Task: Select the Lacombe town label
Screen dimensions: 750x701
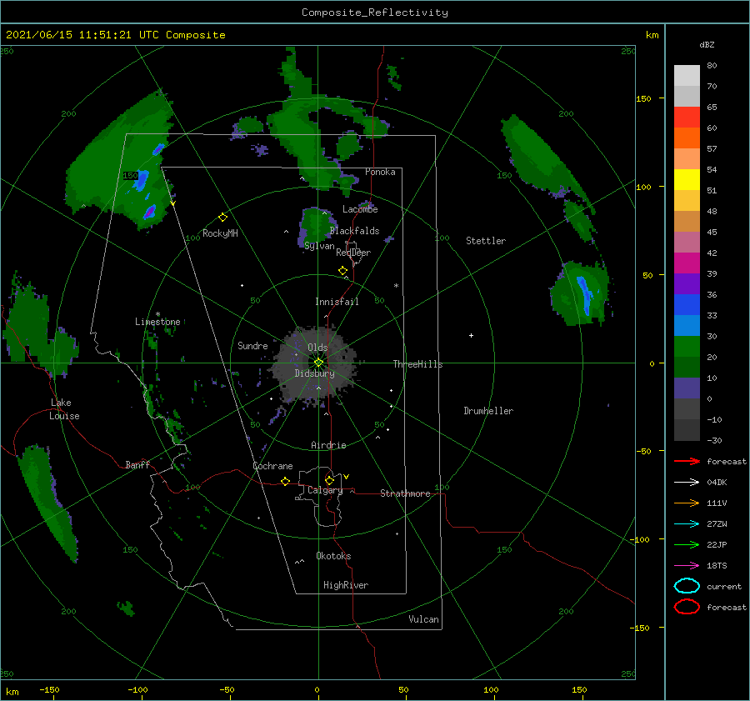Action: (x=360, y=209)
